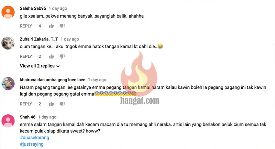Dislike Saleha Sab95's comment with thumbs down
This screenshot has width=275, height=149.
(x=62, y=26)
